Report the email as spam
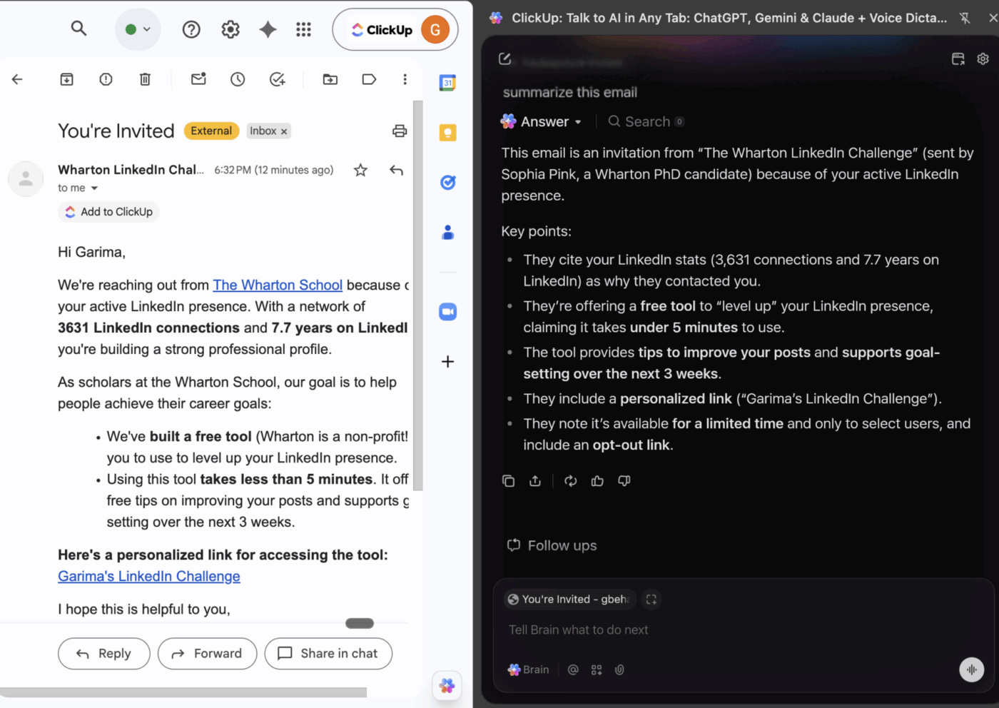The height and width of the screenshot is (708, 999). (106, 79)
